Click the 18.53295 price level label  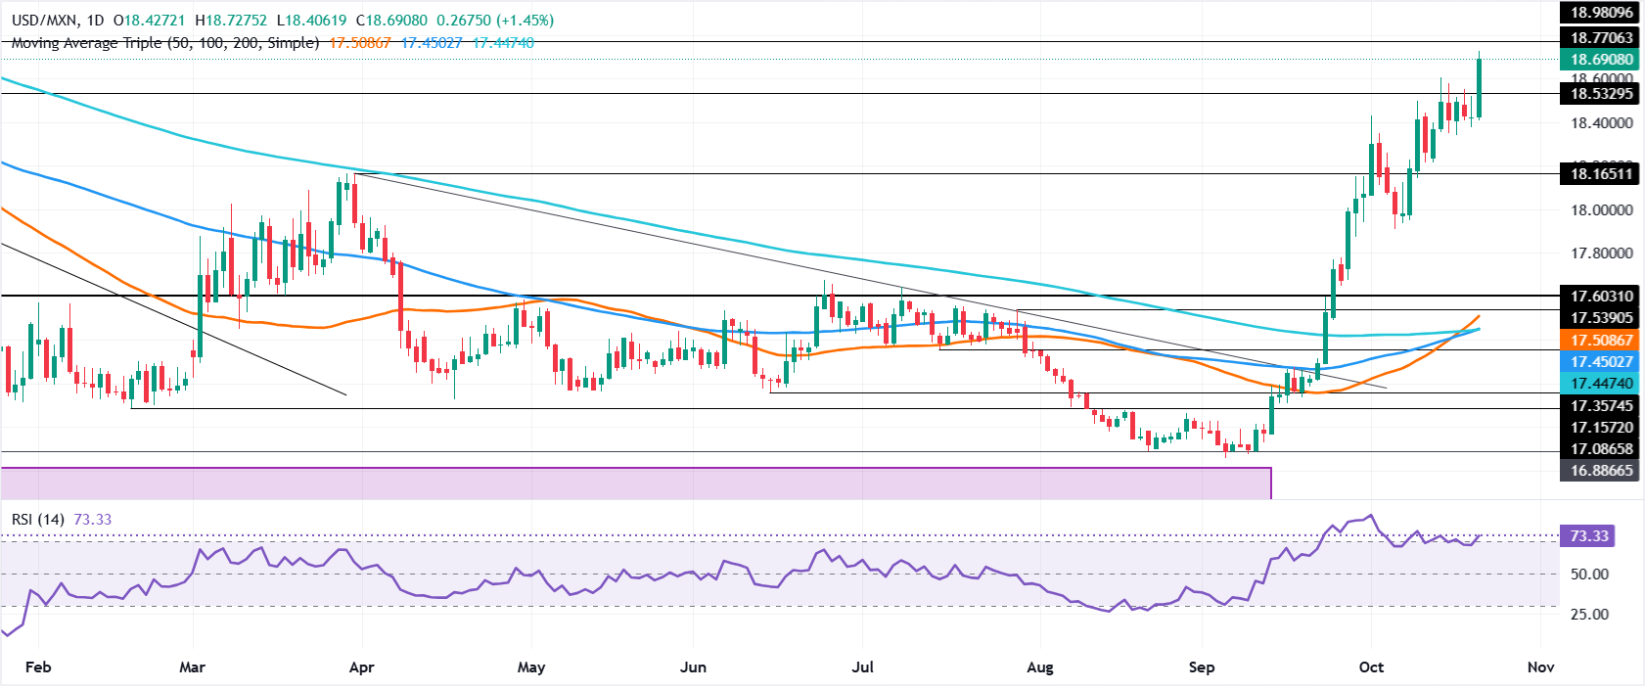click(1601, 94)
